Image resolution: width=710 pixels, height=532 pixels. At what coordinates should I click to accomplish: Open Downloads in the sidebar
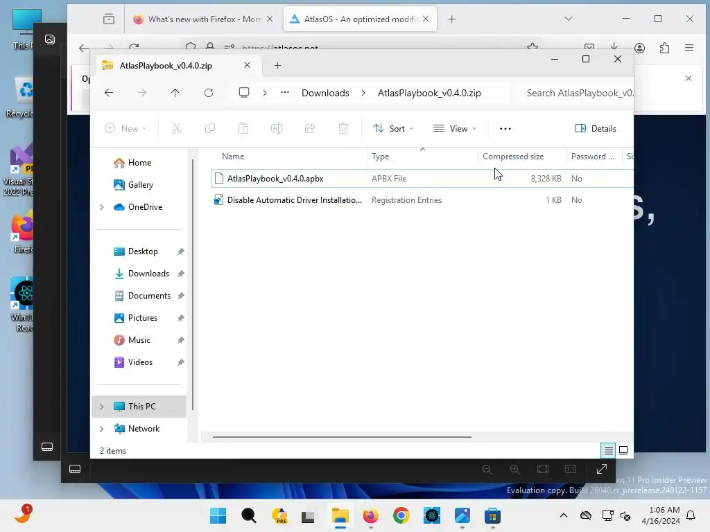148,273
